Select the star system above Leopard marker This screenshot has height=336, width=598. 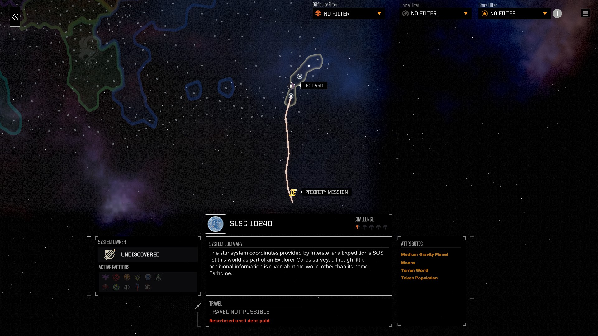tap(300, 77)
